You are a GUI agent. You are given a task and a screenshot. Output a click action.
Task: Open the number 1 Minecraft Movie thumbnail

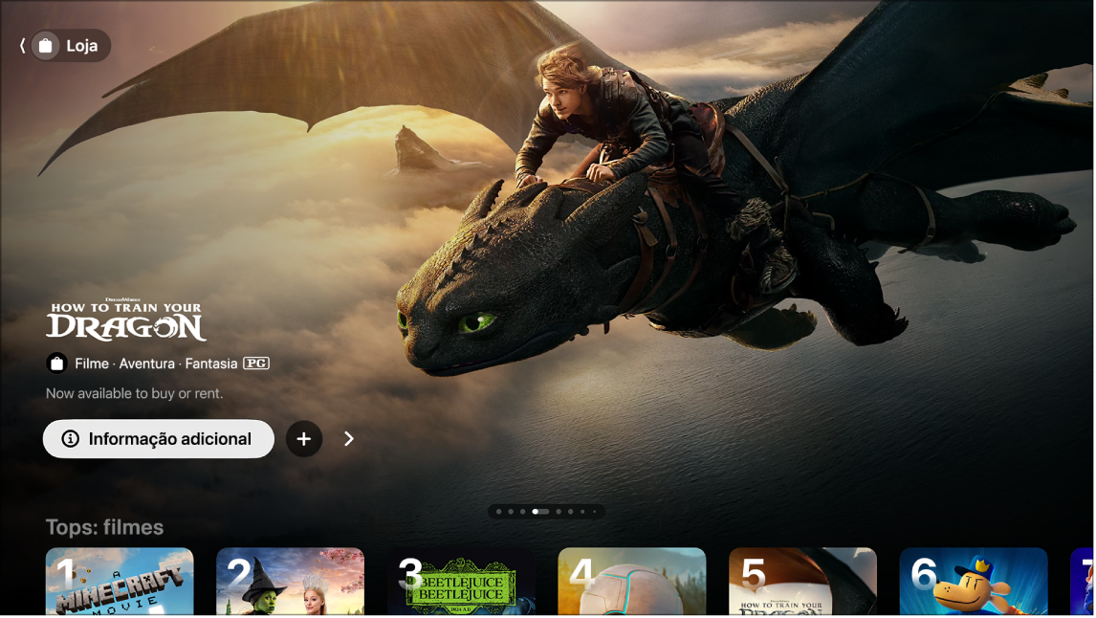120,582
